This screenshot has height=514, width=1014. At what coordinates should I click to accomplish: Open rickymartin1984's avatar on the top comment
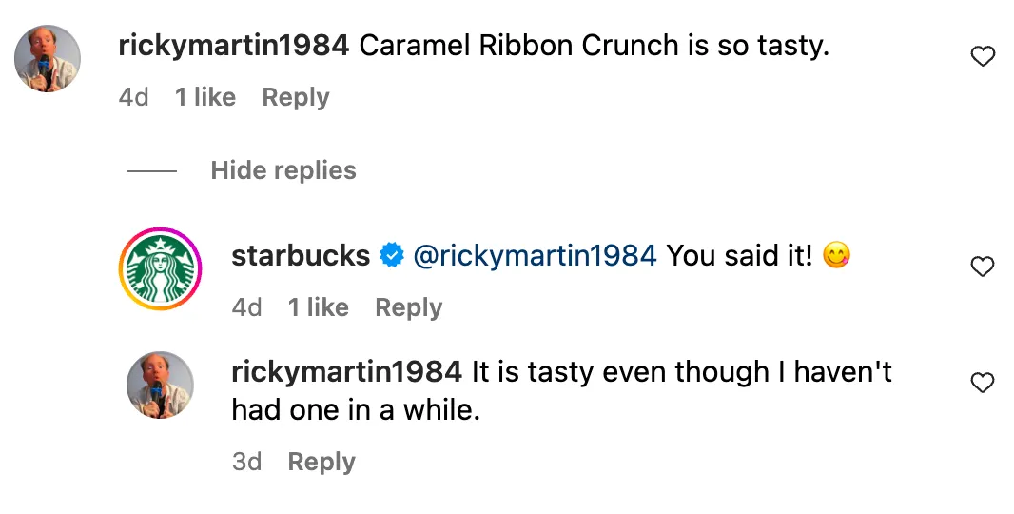pos(47,59)
